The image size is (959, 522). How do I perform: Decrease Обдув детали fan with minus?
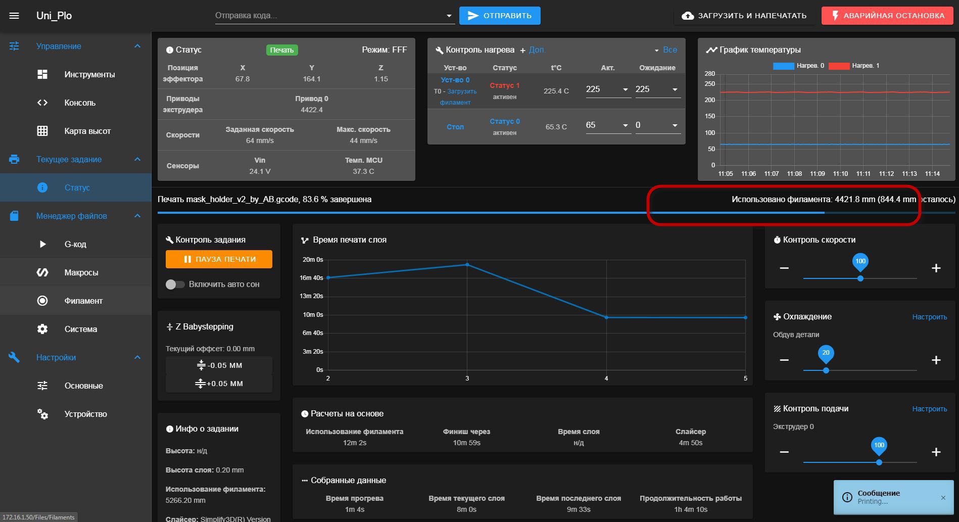784,360
